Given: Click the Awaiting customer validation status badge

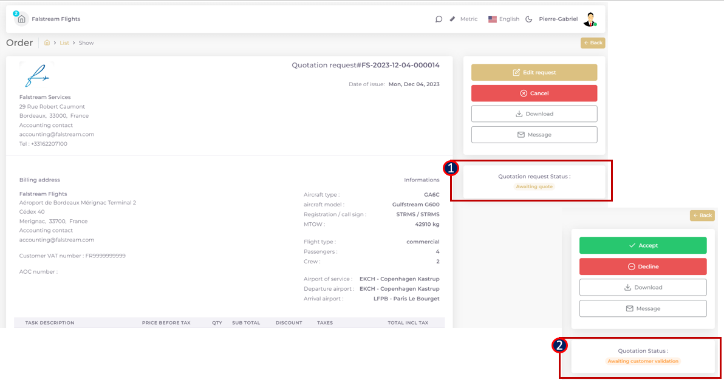Looking at the screenshot, I should (x=643, y=361).
